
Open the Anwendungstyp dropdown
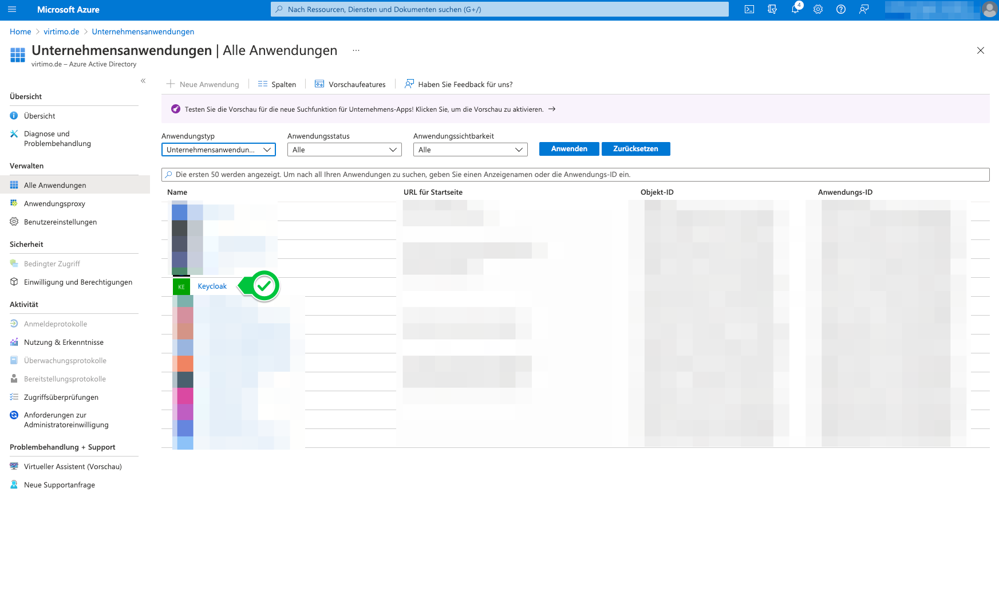click(x=218, y=149)
